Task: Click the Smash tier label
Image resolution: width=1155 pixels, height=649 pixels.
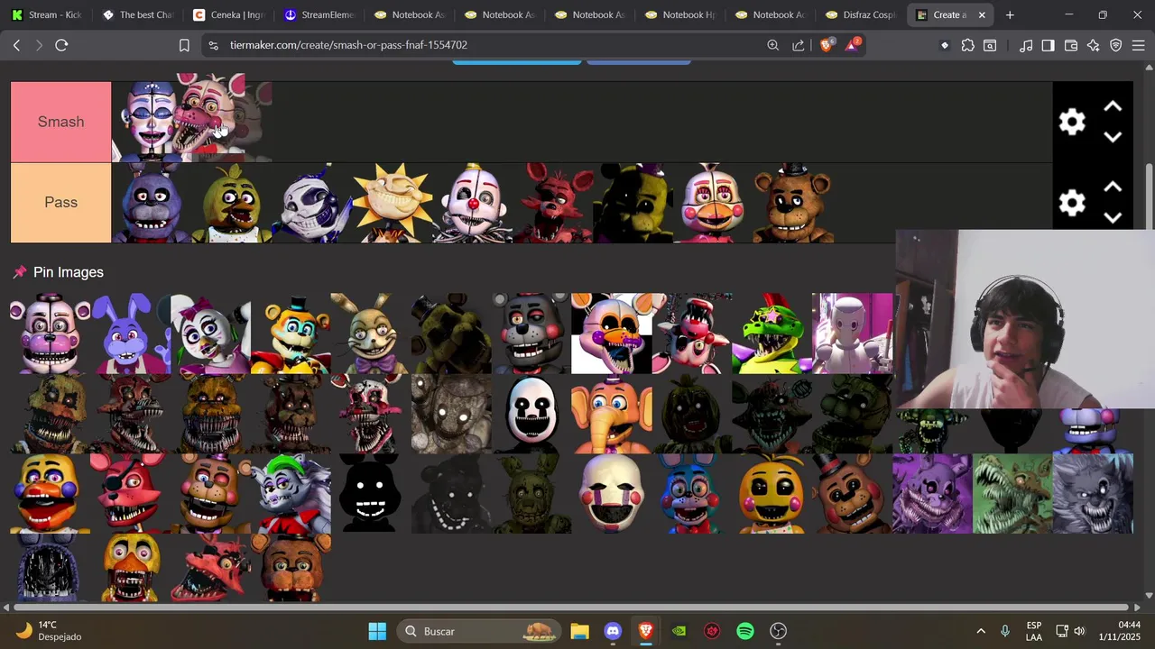Action: point(60,122)
